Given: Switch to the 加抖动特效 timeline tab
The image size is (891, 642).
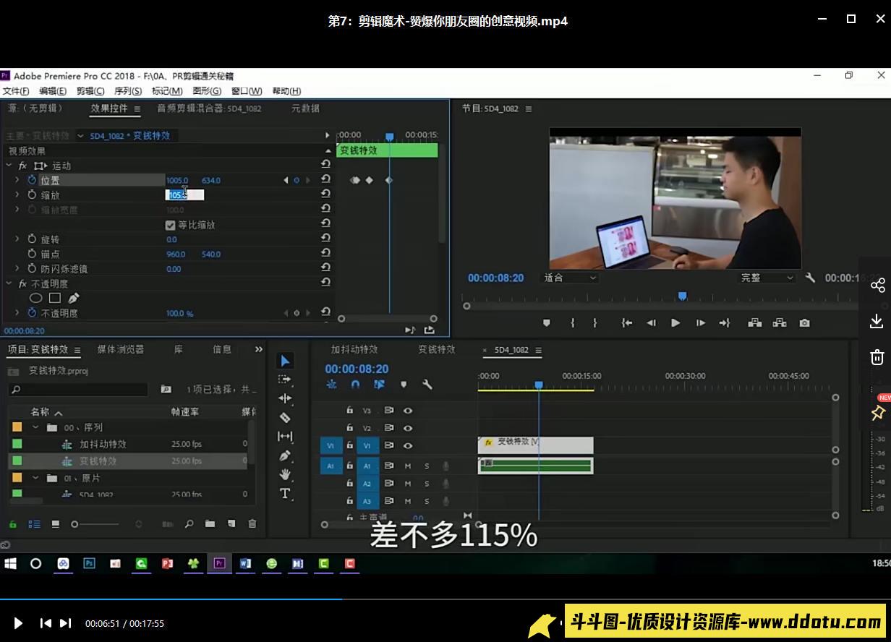Looking at the screenshot, I should (354, 349).
